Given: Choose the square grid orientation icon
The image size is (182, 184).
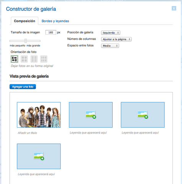Looking at the screenshot, I should (24, 59).
